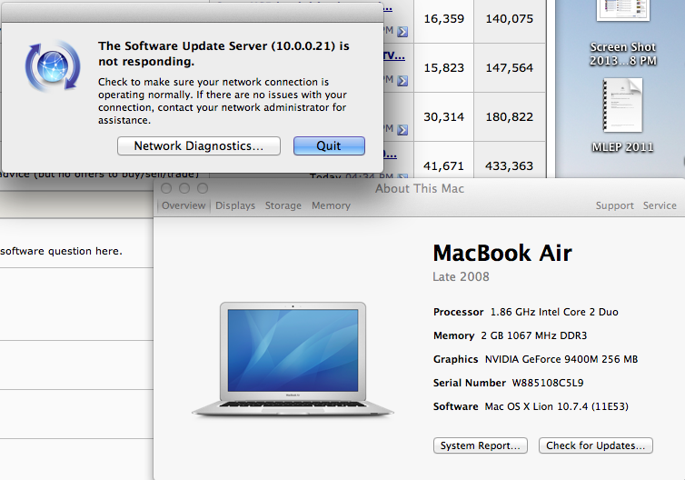The width and height of the screenshot is (685, 480).
Task: Click the go-to-last-post arrow beside 15,823
Action: [x=402, y=81]
